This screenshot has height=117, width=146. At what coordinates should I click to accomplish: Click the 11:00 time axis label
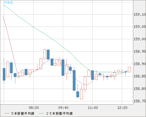coord(93,108)
